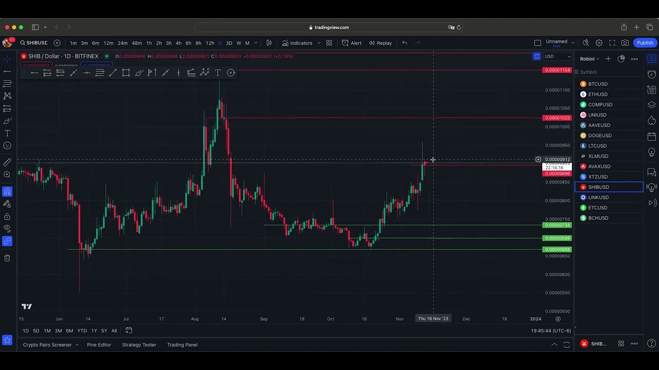
Task: Select ETHUSD in the watchlist
Action: [x=609, y=95]
